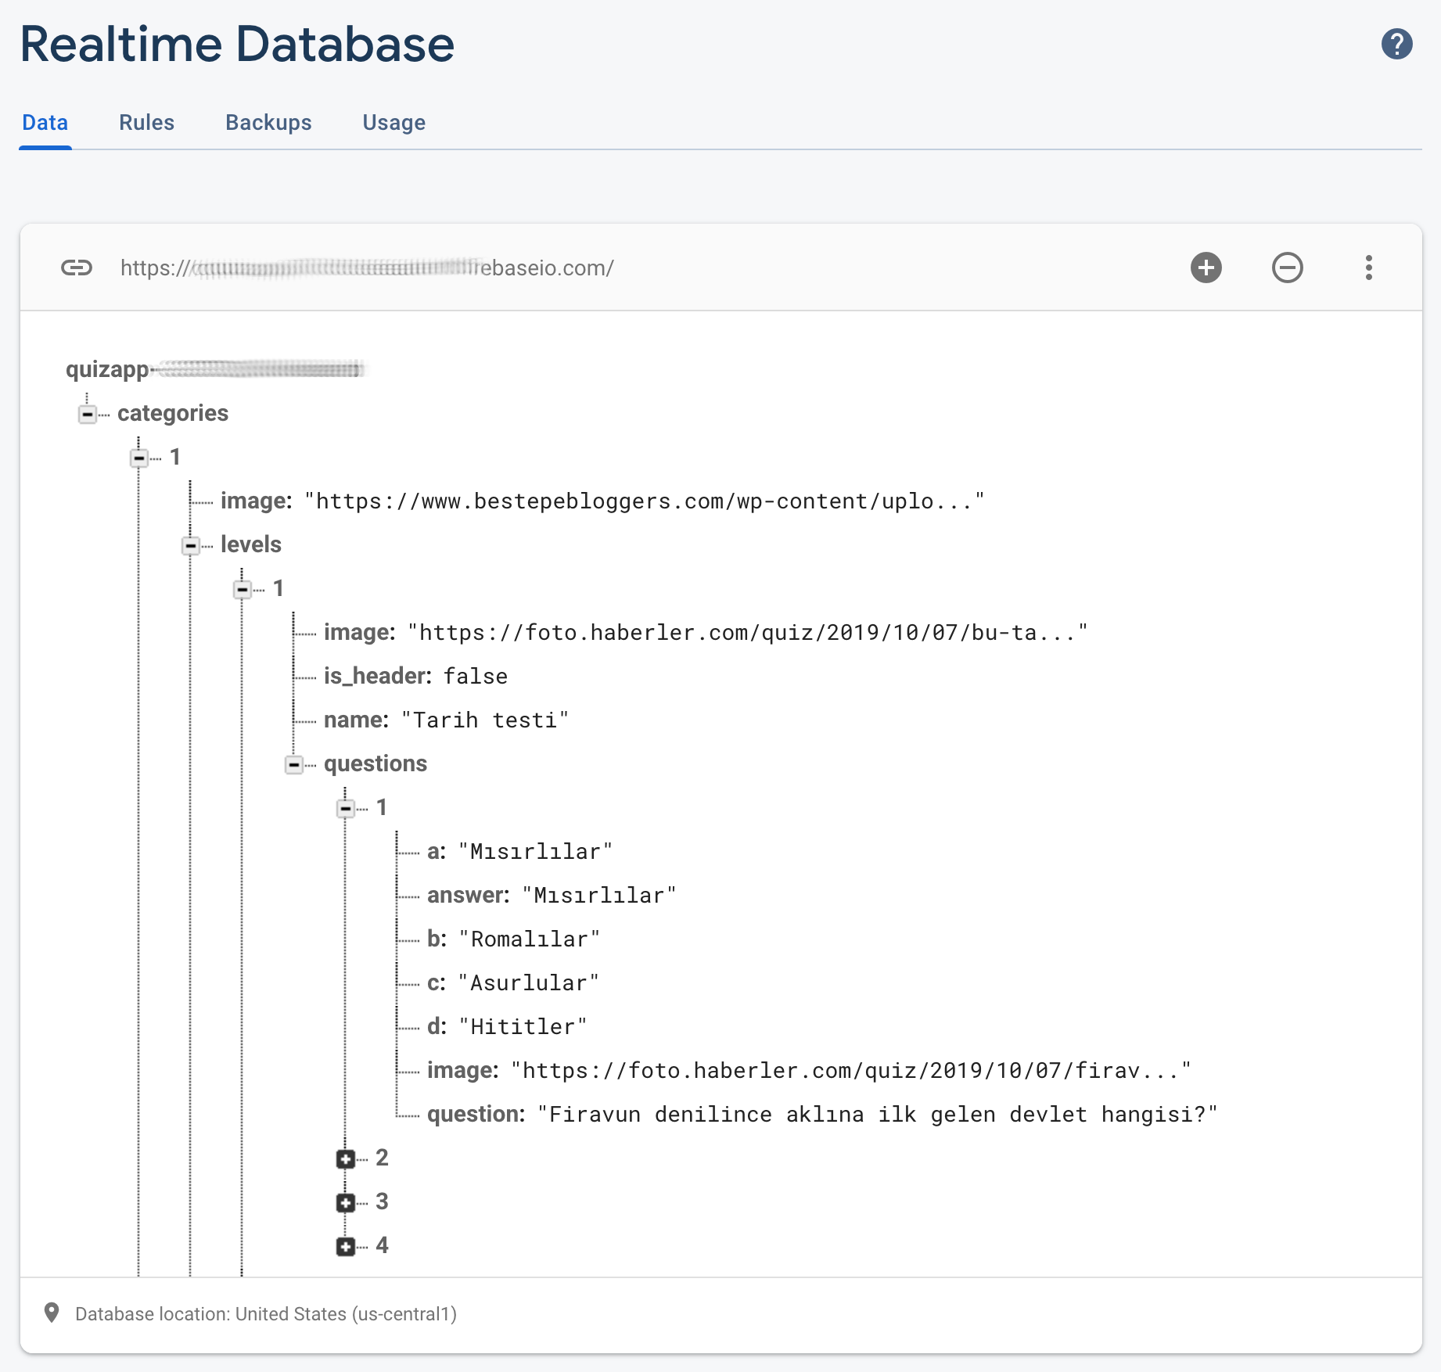Screen dimensions: 1441x1372
Task: Click the collapse all minus icon
Action: click(x=1288, y=268)
